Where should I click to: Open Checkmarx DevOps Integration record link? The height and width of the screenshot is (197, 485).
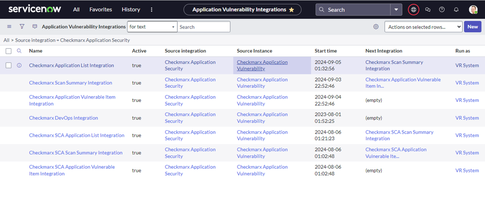coord(63,118)
